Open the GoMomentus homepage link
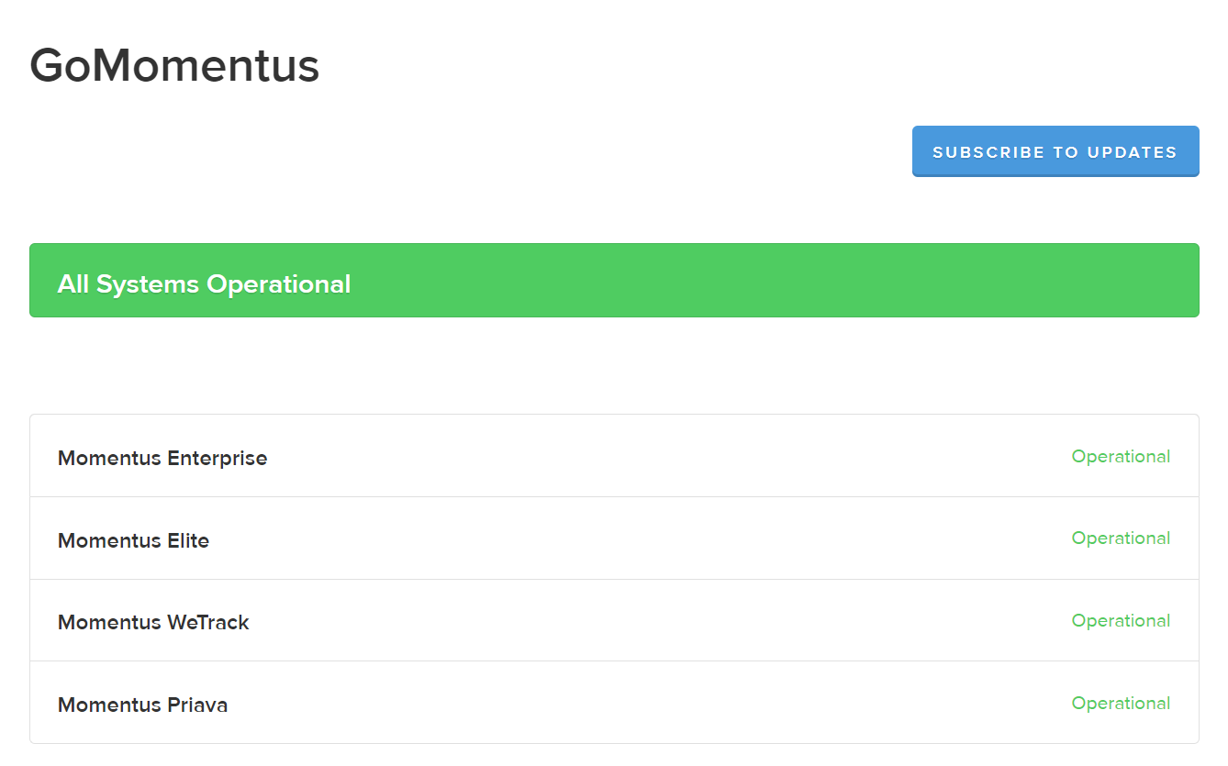The width and height of the screenshot is (1228, 766). pos(173,64)
